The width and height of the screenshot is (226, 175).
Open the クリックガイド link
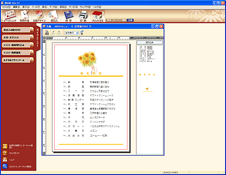(x=14, y=153)
